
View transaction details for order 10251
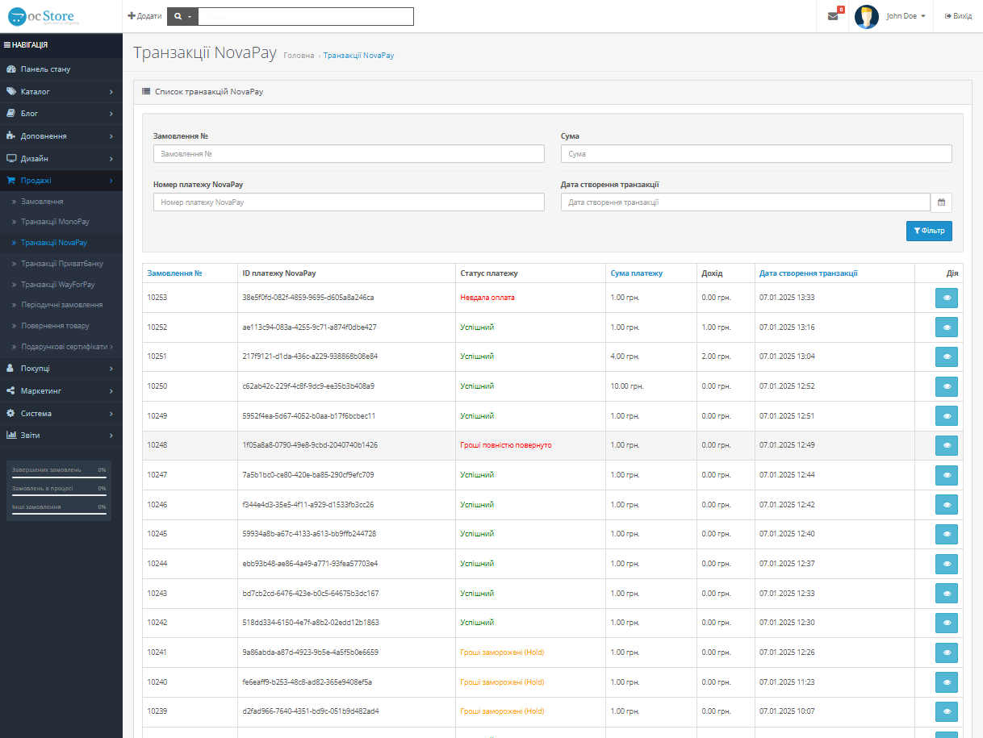[947, 356]
